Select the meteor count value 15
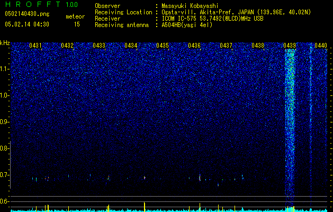Screen dimensions: 333x212 (77, 24)
